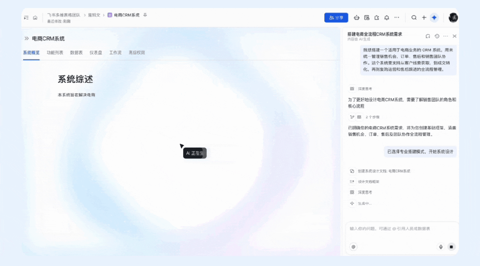This screenshot has width=480, height=266.
Task: Click the 分享 share button
Action: 336,17
